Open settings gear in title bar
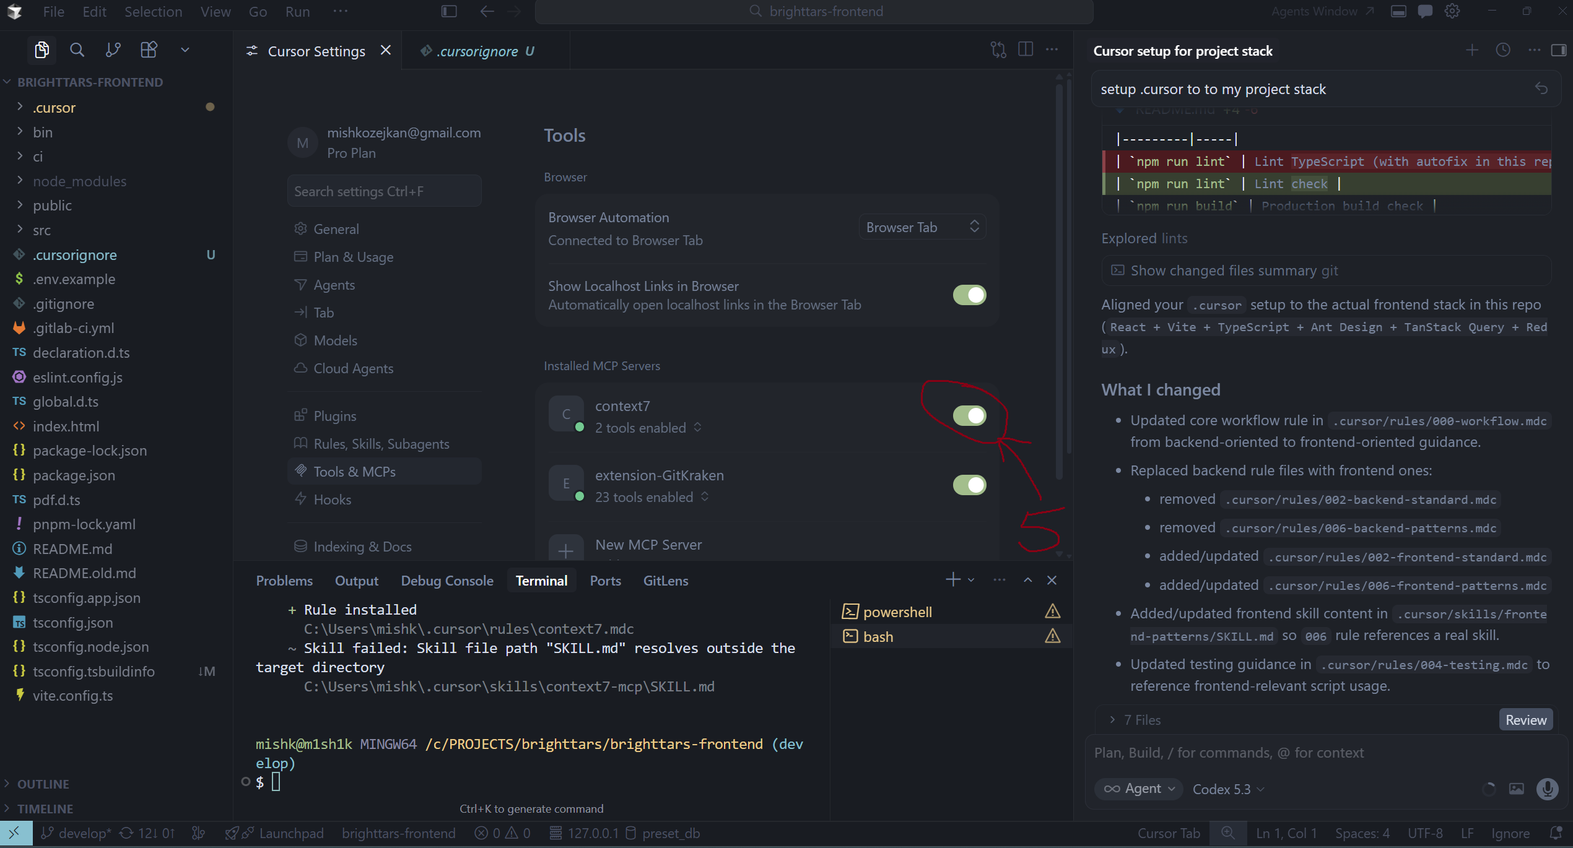This screenshot has width=1573, height=848. point(1452,11)
